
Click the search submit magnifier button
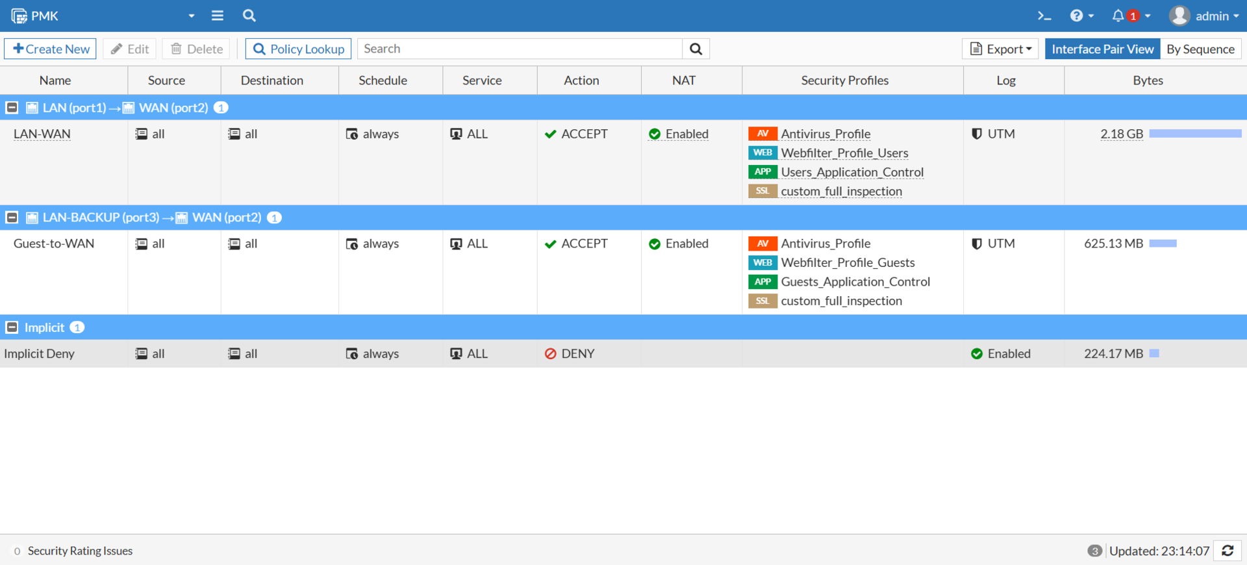click(696, 49)
